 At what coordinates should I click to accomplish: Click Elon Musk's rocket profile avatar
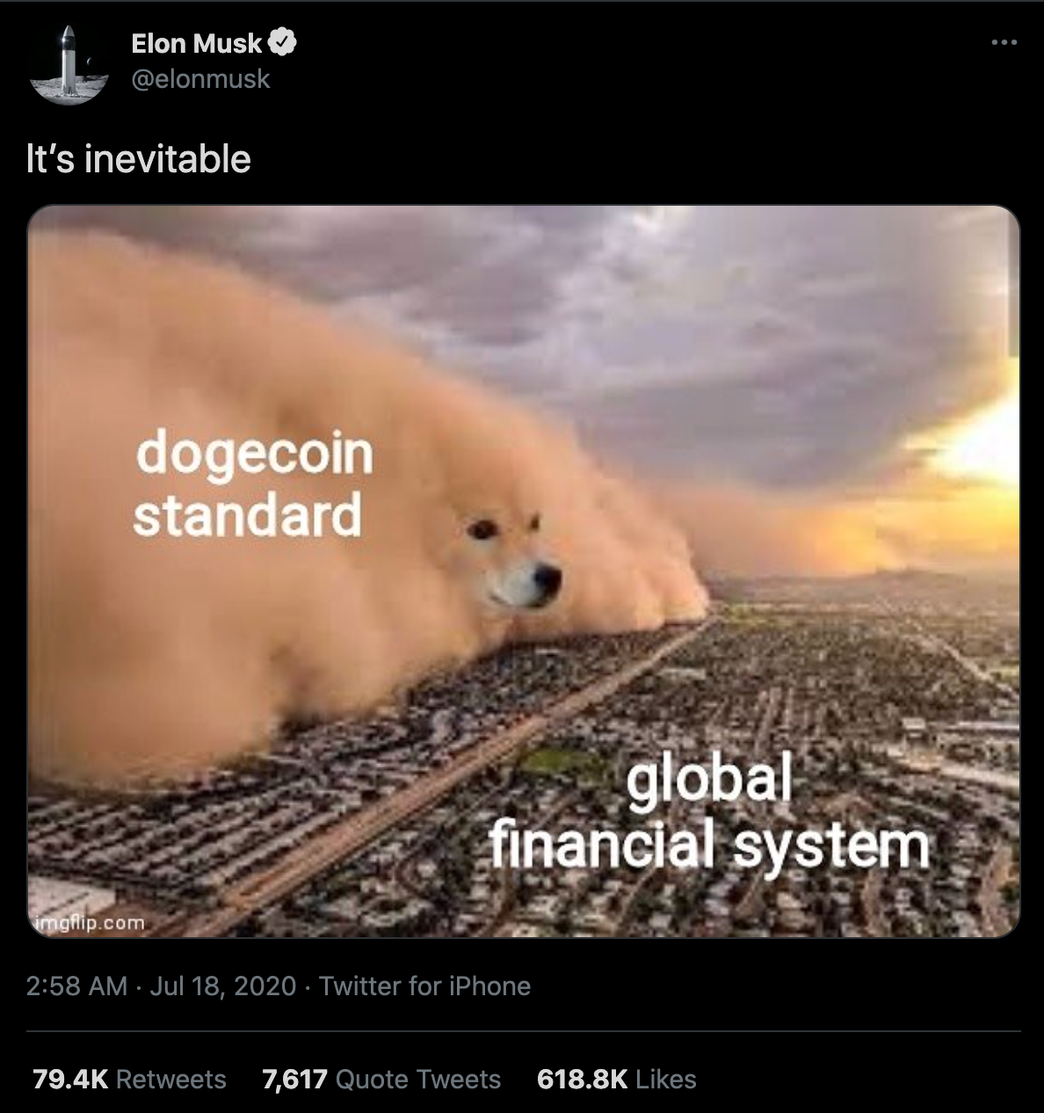coord(68,64)
